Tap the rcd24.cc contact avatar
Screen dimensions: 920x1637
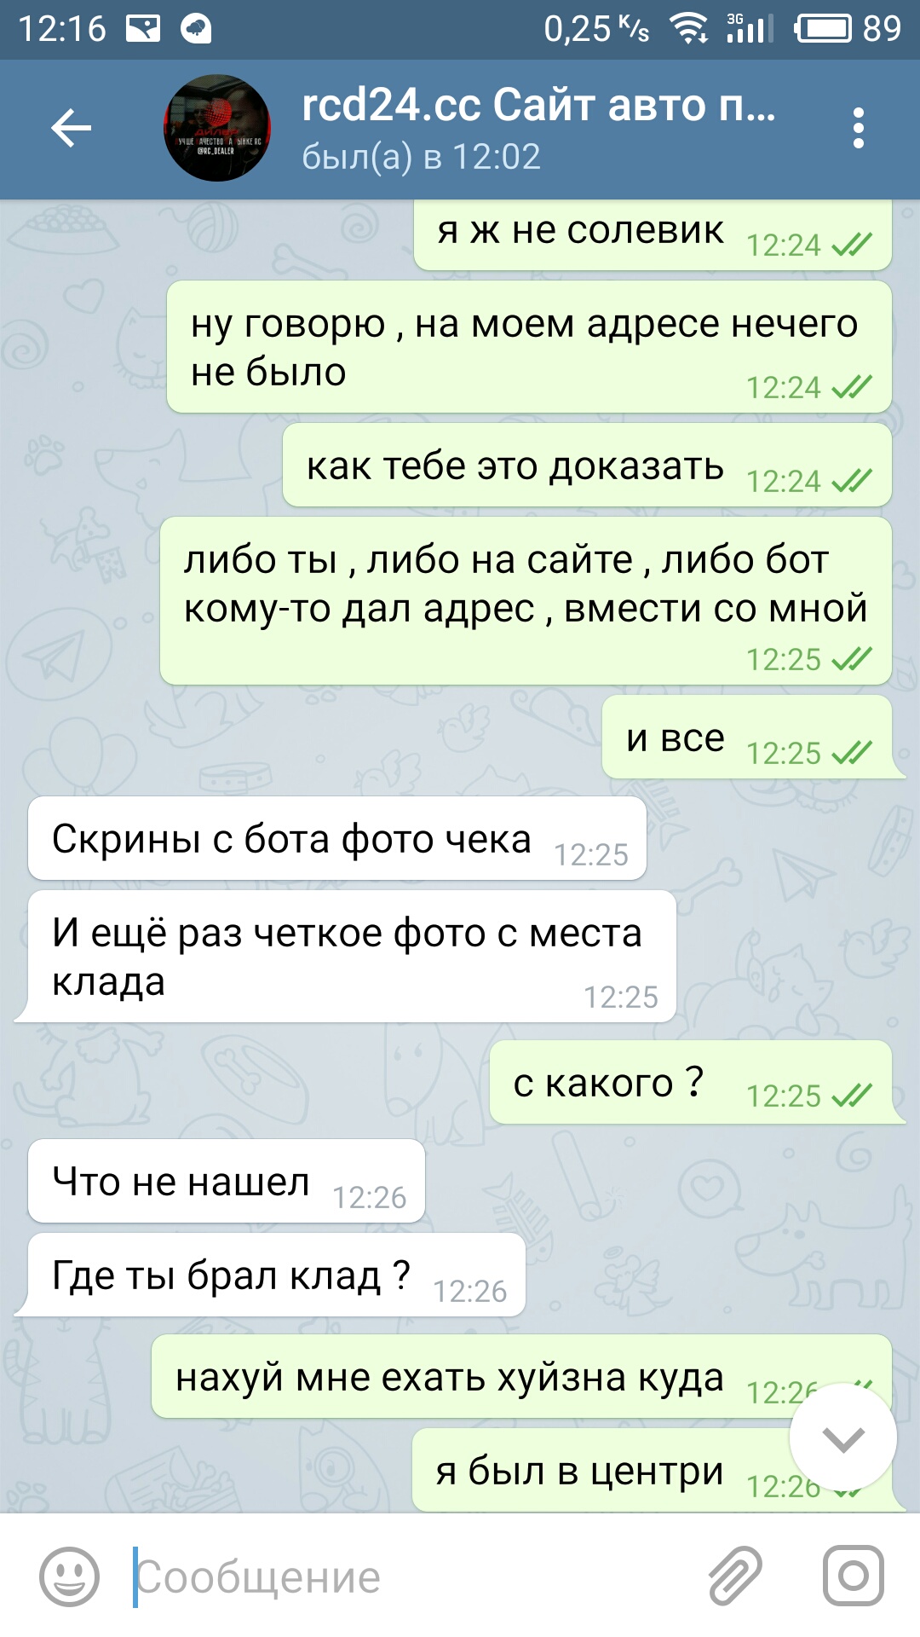coord(217,128)
